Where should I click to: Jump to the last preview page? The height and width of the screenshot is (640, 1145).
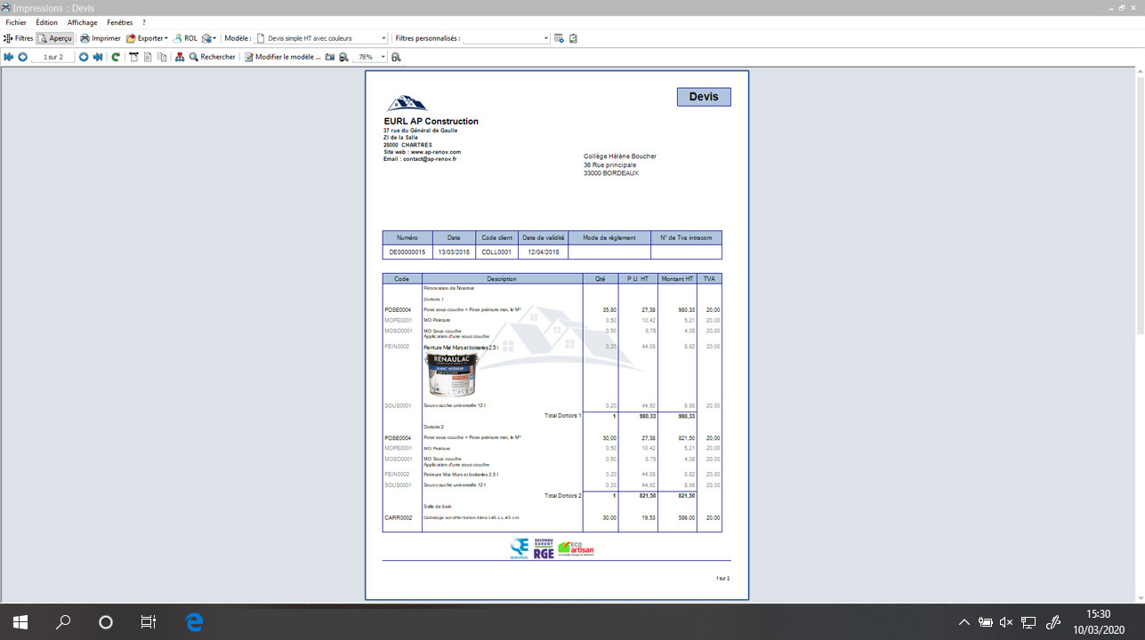(x=98, y=57)
